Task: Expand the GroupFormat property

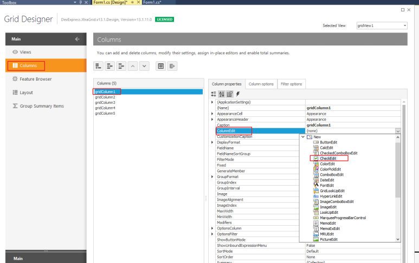Action: [212, 177]
